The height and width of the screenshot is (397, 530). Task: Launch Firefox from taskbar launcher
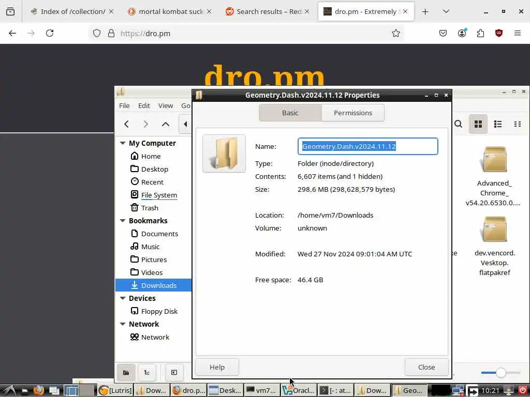[x=39, y=390]
